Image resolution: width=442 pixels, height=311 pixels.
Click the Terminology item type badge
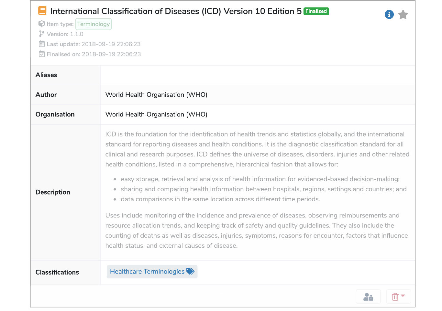pyautogui.click(x=94, y=24)
